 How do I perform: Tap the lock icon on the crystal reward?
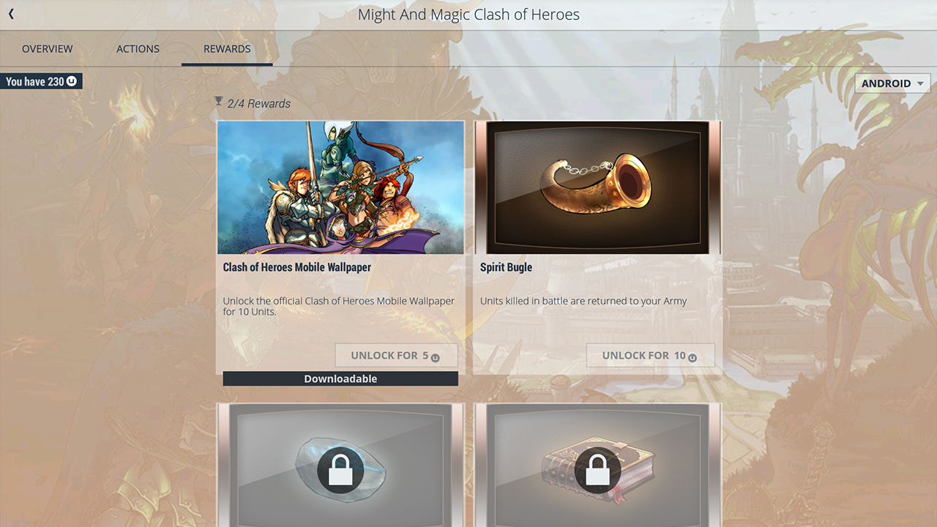point(341,469)
